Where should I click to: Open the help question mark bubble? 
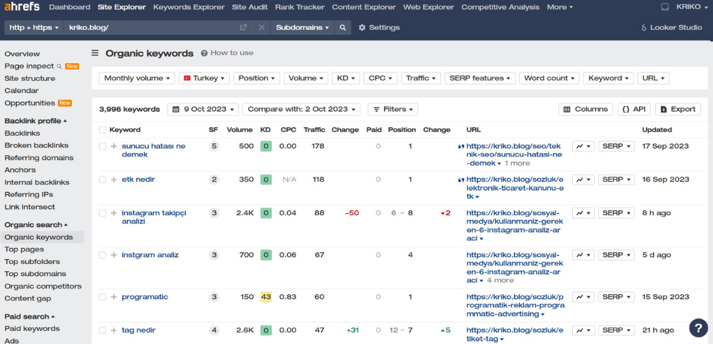[x=698, y=328]
